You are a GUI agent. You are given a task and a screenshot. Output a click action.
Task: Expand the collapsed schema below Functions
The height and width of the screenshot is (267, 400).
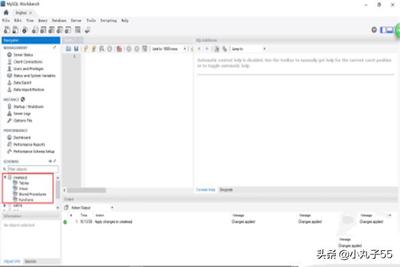5,206
